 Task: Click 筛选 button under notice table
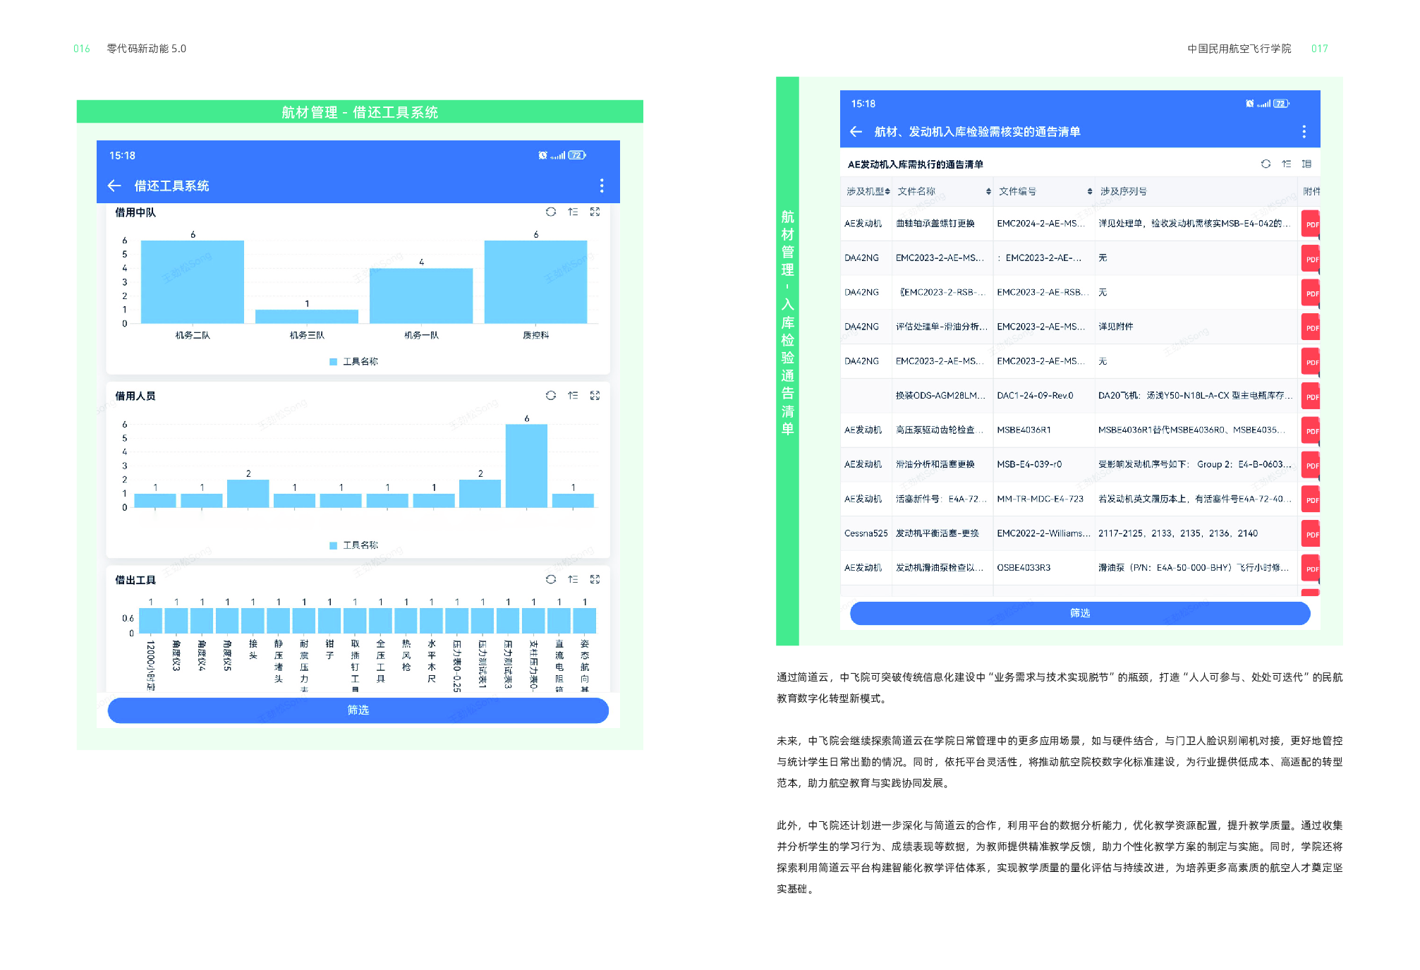point(1079,613)
